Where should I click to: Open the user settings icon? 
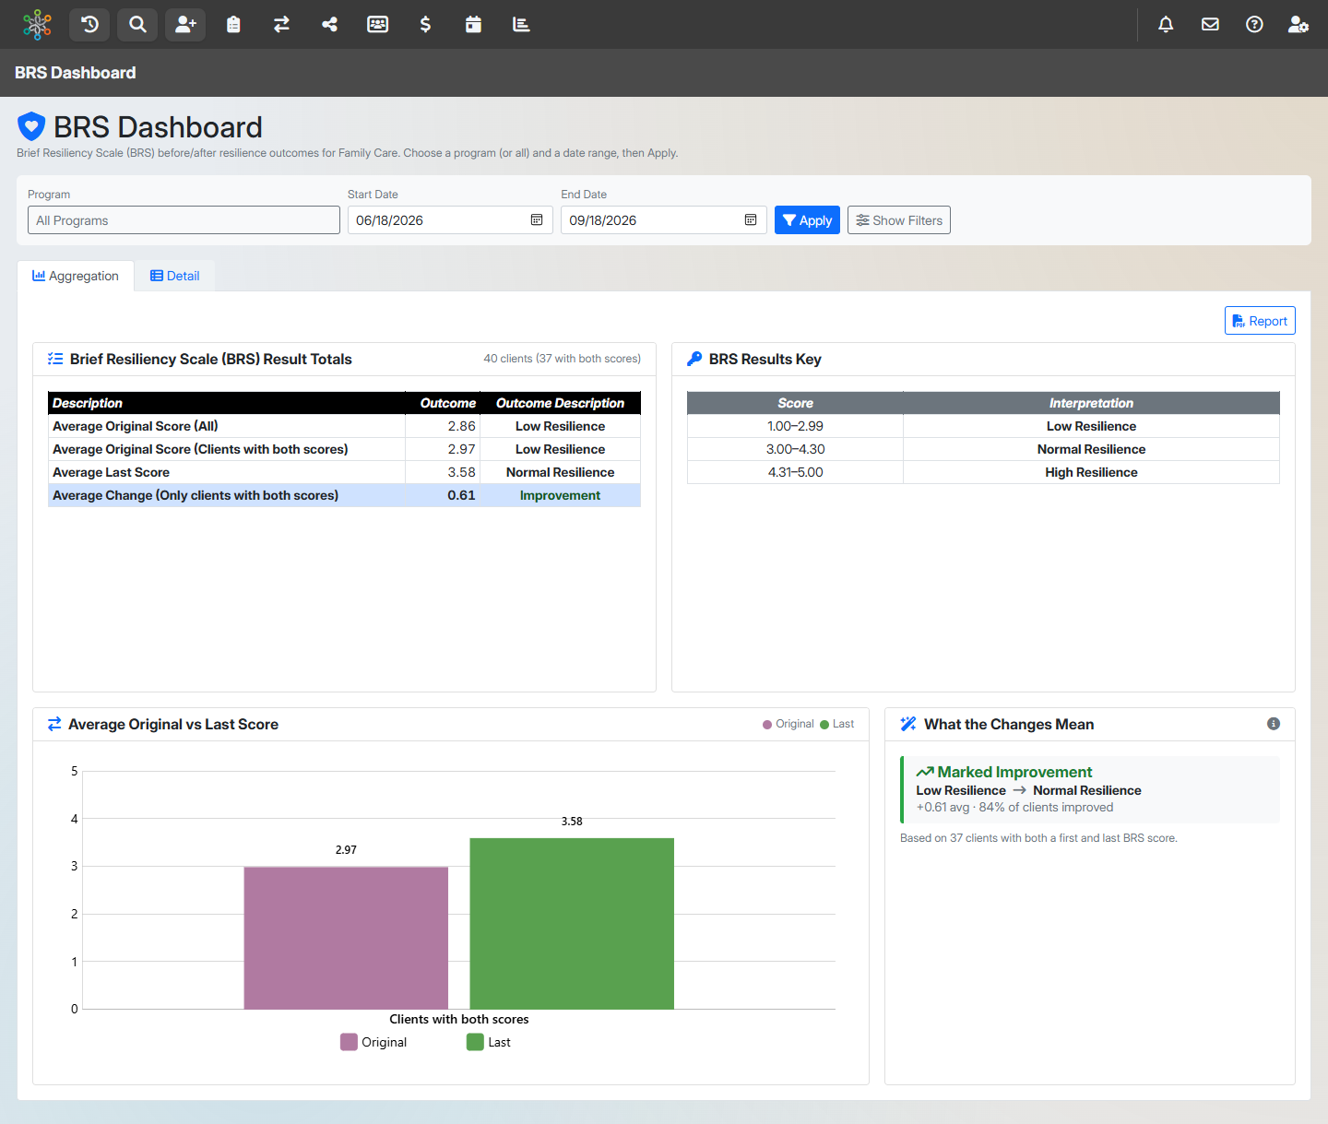tap(1298, 25)
